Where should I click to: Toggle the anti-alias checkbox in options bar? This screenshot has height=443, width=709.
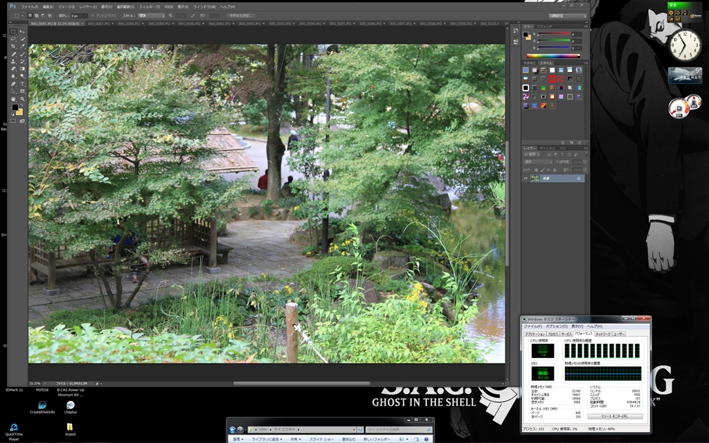click(x=93, y=16)
